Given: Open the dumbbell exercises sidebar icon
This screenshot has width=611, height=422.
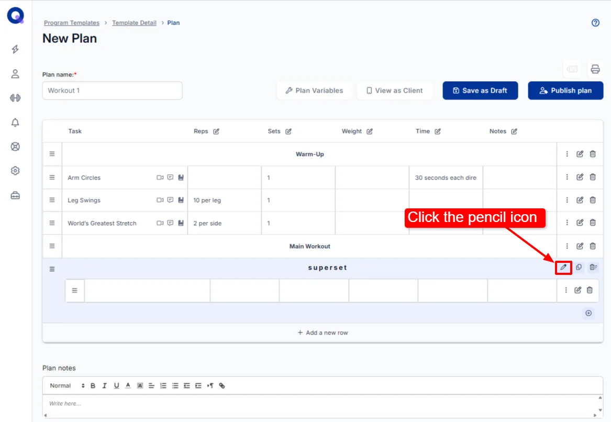Looking at the screenshot, I should (15, 98).
